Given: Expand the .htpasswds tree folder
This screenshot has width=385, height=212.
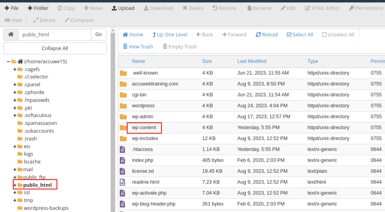Looking at the screenshot, I should (x=15, y=100).
